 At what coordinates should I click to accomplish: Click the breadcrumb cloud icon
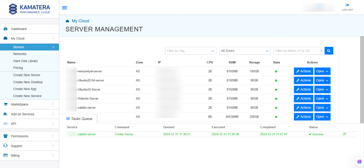click(x=68, y=21)
